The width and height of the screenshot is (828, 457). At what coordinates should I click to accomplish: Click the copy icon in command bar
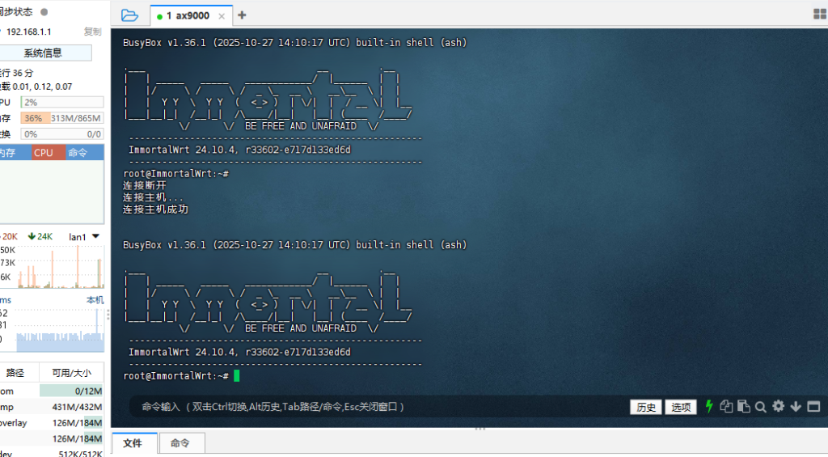[727, 407]
